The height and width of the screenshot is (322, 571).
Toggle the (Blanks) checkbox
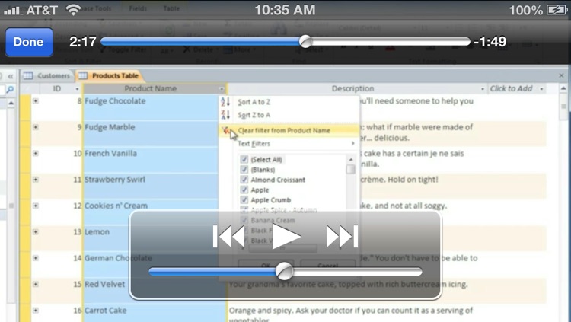point(244,170)
